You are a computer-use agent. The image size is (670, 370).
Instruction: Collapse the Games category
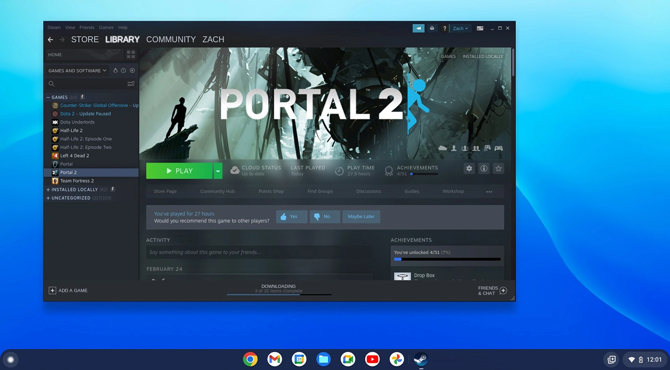pyautogui.click(x=48, y=97)
